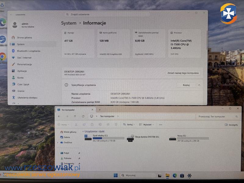Click Zmień nazwę tego komputera button
244x183 pixels.
click(183, 73)
